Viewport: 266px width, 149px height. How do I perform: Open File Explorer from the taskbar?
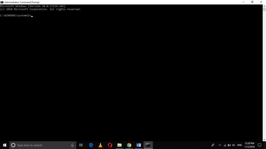(x=119, y=145)
